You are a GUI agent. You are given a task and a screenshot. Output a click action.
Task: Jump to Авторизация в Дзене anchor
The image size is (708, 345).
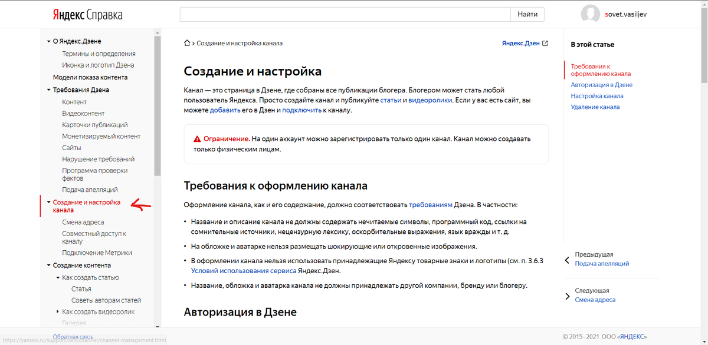[601, 85]
